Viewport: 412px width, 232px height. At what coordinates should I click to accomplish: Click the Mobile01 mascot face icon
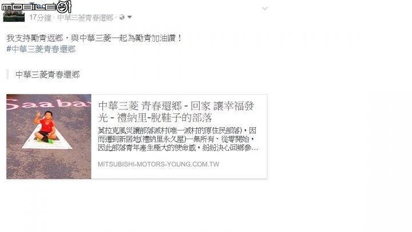pos(64,6)
